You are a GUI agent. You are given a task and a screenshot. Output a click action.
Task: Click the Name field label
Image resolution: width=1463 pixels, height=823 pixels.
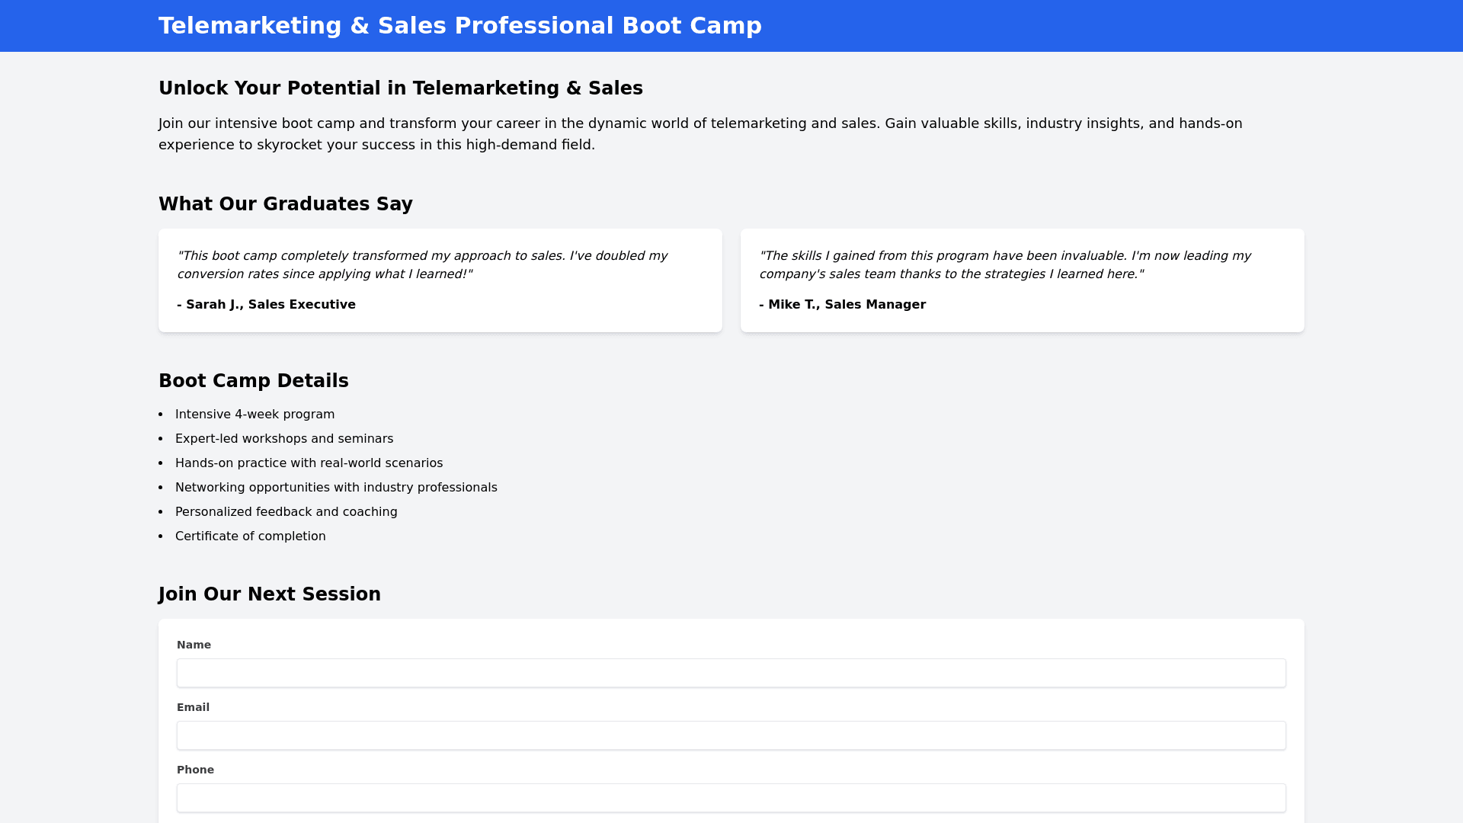[x=194, y=645]
